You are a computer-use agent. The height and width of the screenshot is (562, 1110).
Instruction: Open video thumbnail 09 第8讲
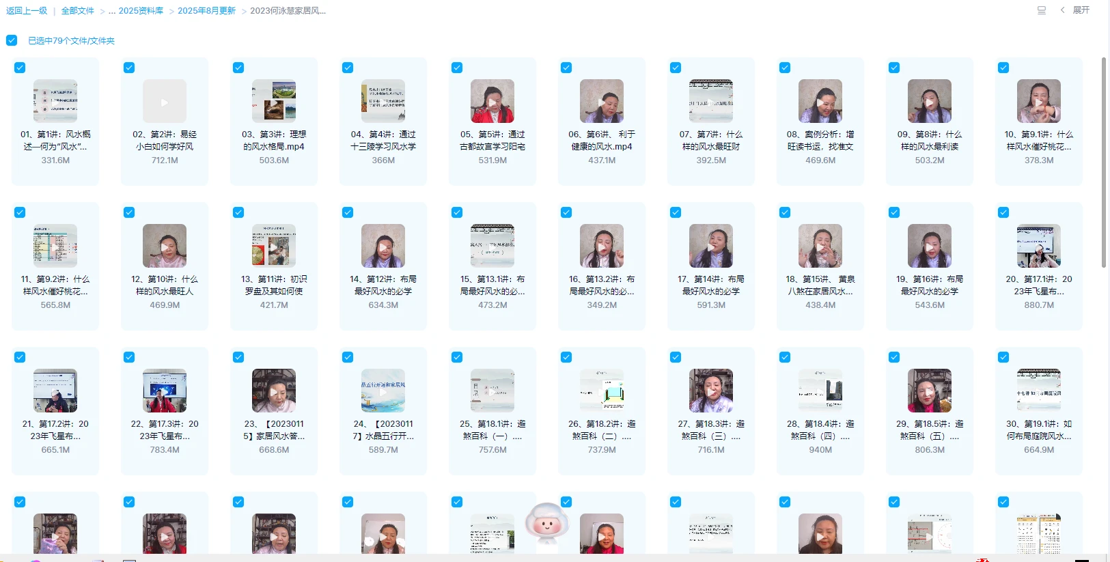pyautogui.click(x=930, y=101)
